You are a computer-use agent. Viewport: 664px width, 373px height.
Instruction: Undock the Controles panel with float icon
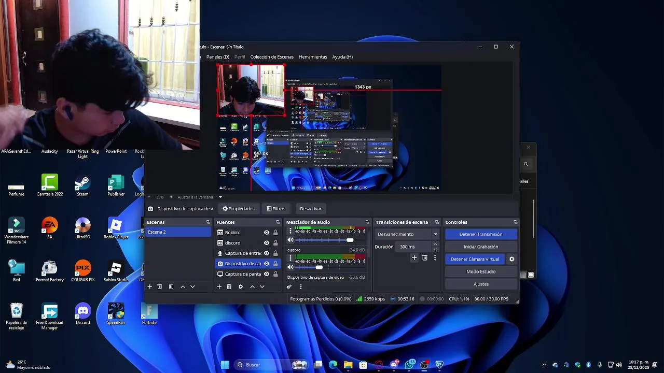click(x=515, y=222)
